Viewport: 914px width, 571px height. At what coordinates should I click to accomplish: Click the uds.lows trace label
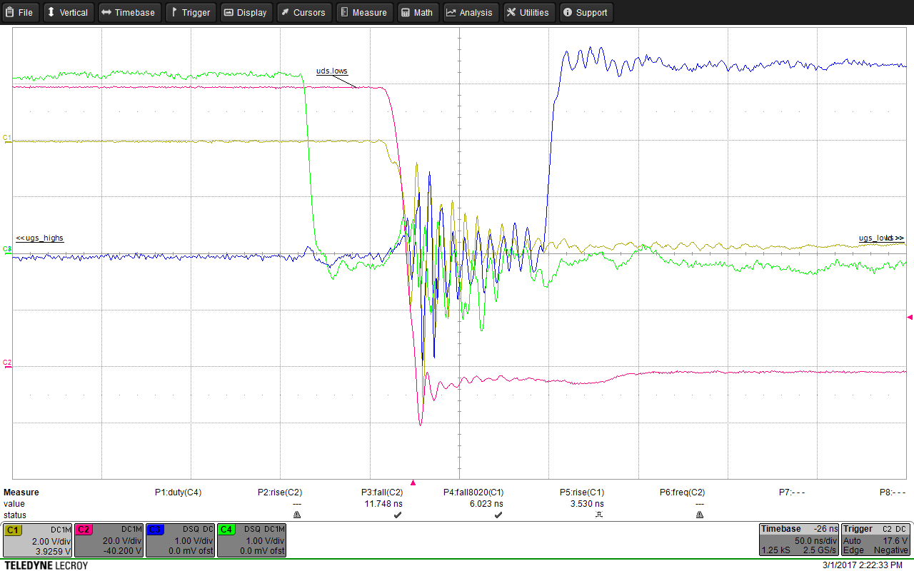tap(332, 71)
